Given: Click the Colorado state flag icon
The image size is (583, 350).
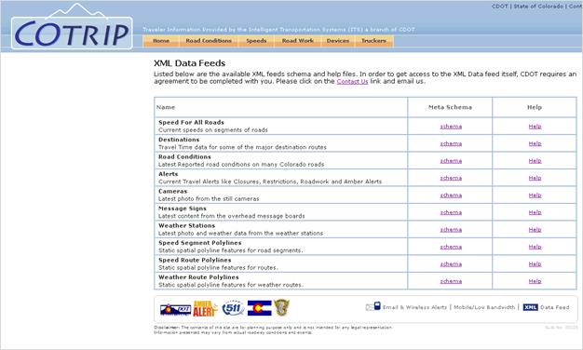Looking at the screenshot, I should point(260,308).
